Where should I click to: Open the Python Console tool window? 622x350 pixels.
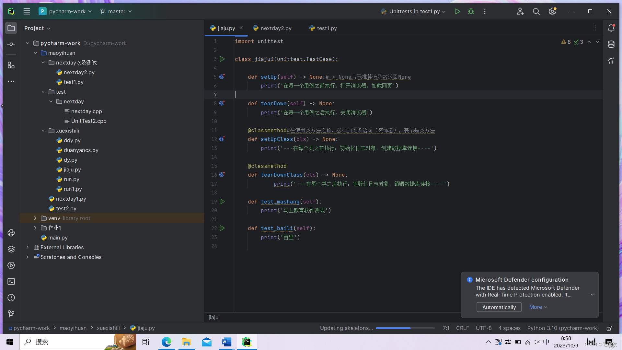tap(11, 233)
